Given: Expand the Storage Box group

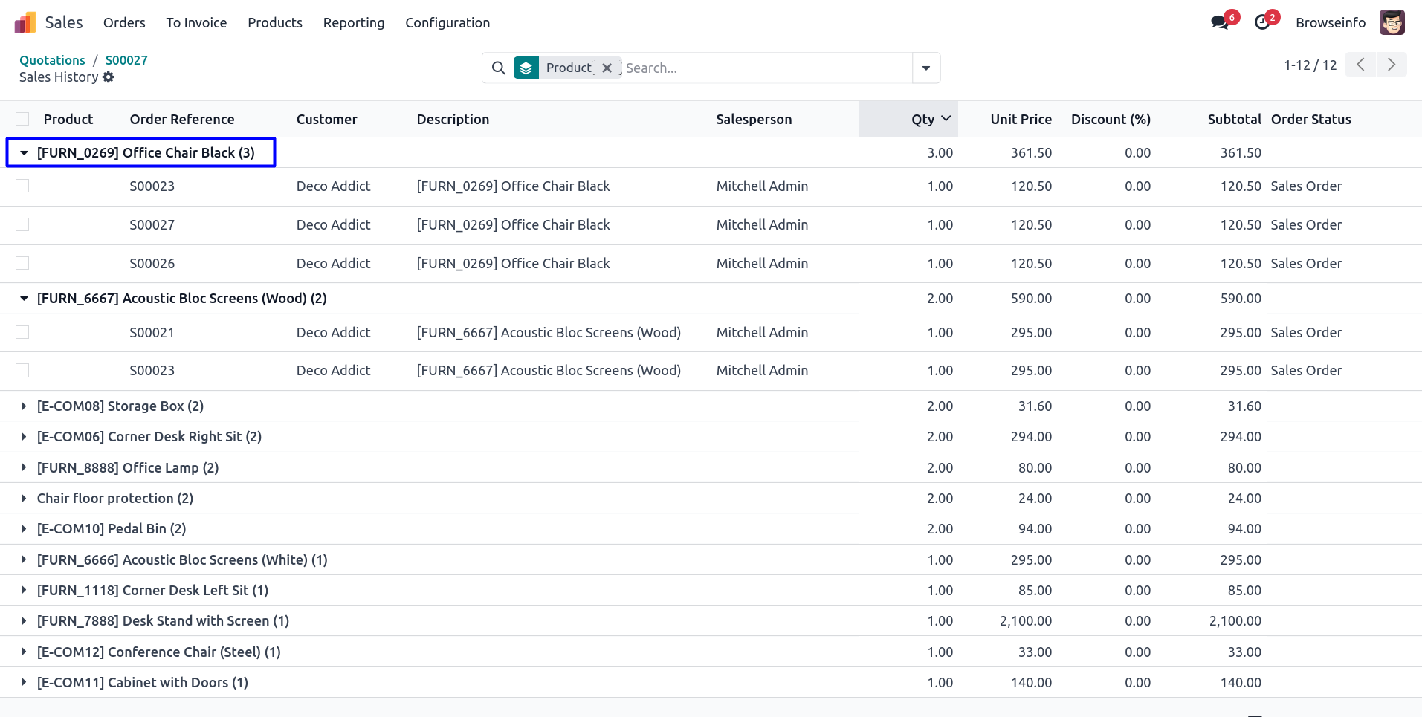Looking at the screenshot, I should (x=24, y=406).
